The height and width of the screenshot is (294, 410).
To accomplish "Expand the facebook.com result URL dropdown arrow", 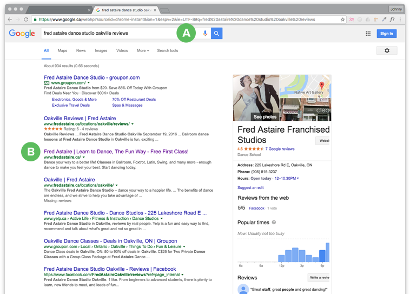I will pos(182,275).
